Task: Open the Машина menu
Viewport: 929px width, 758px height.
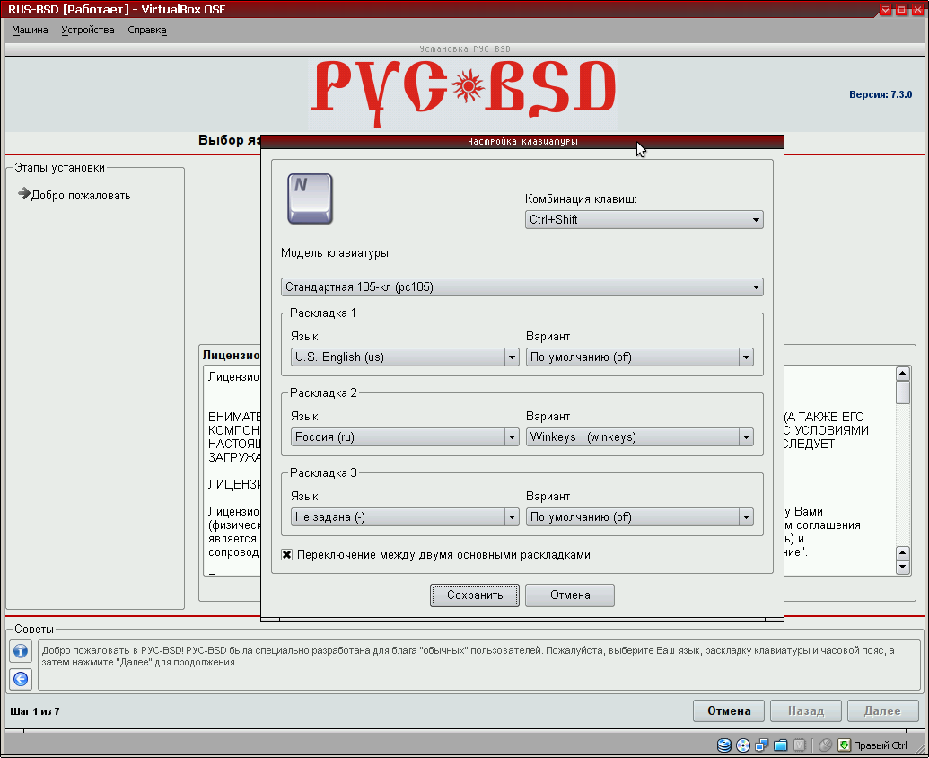Action: tap(30, 30)
